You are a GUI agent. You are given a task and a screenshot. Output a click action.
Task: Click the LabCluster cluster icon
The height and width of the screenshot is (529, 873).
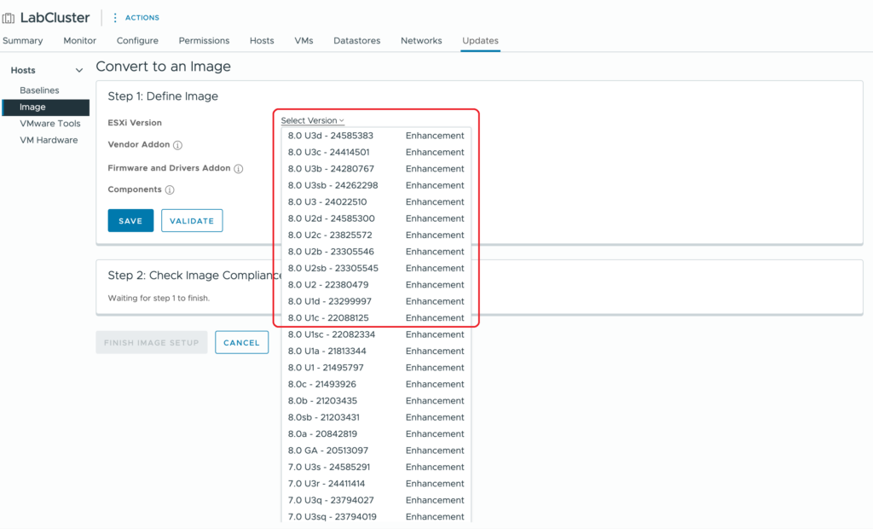[x=9, y=18]
